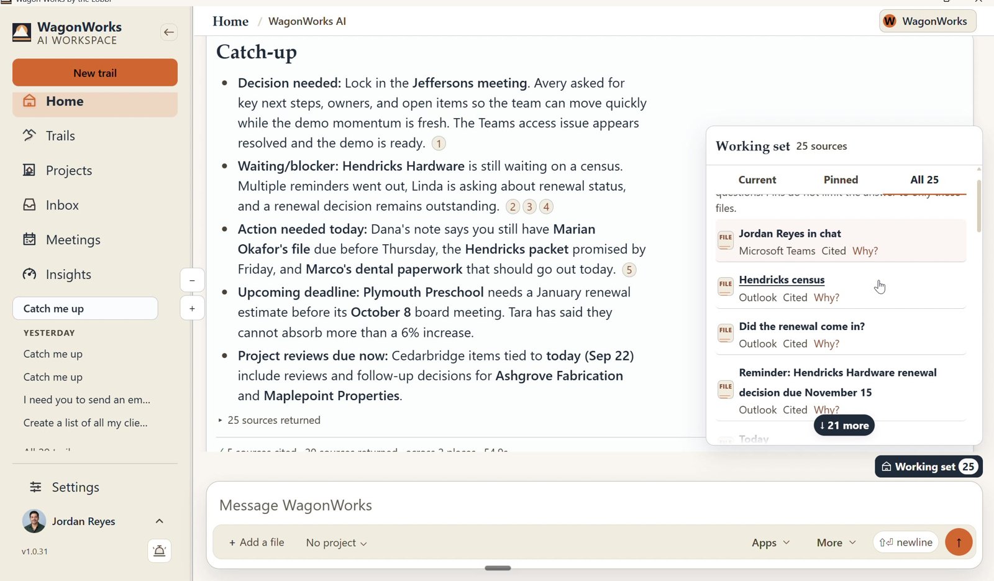Open 'Did the renewal come in?' source
994x581 pixels.
point(801,326)
